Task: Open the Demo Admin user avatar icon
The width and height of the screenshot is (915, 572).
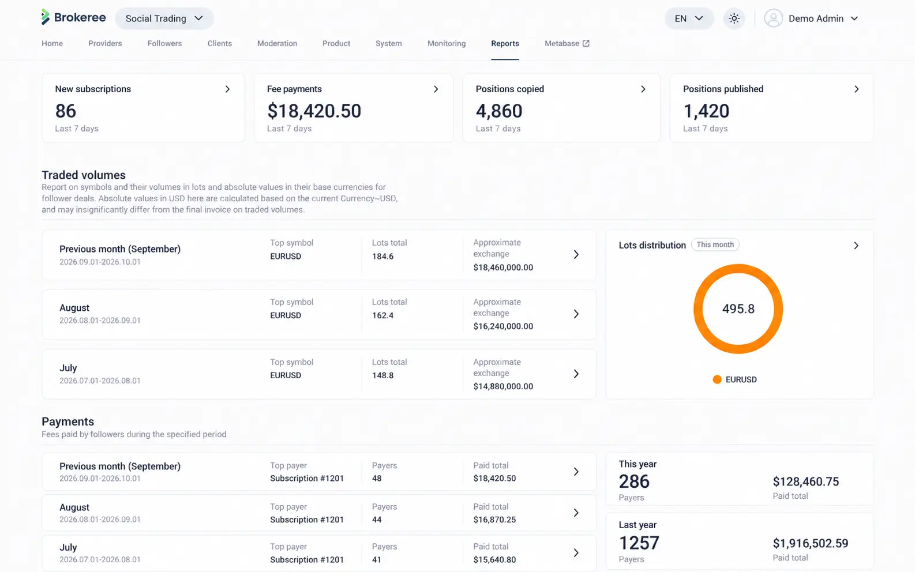Action: [x=773, y=18]
